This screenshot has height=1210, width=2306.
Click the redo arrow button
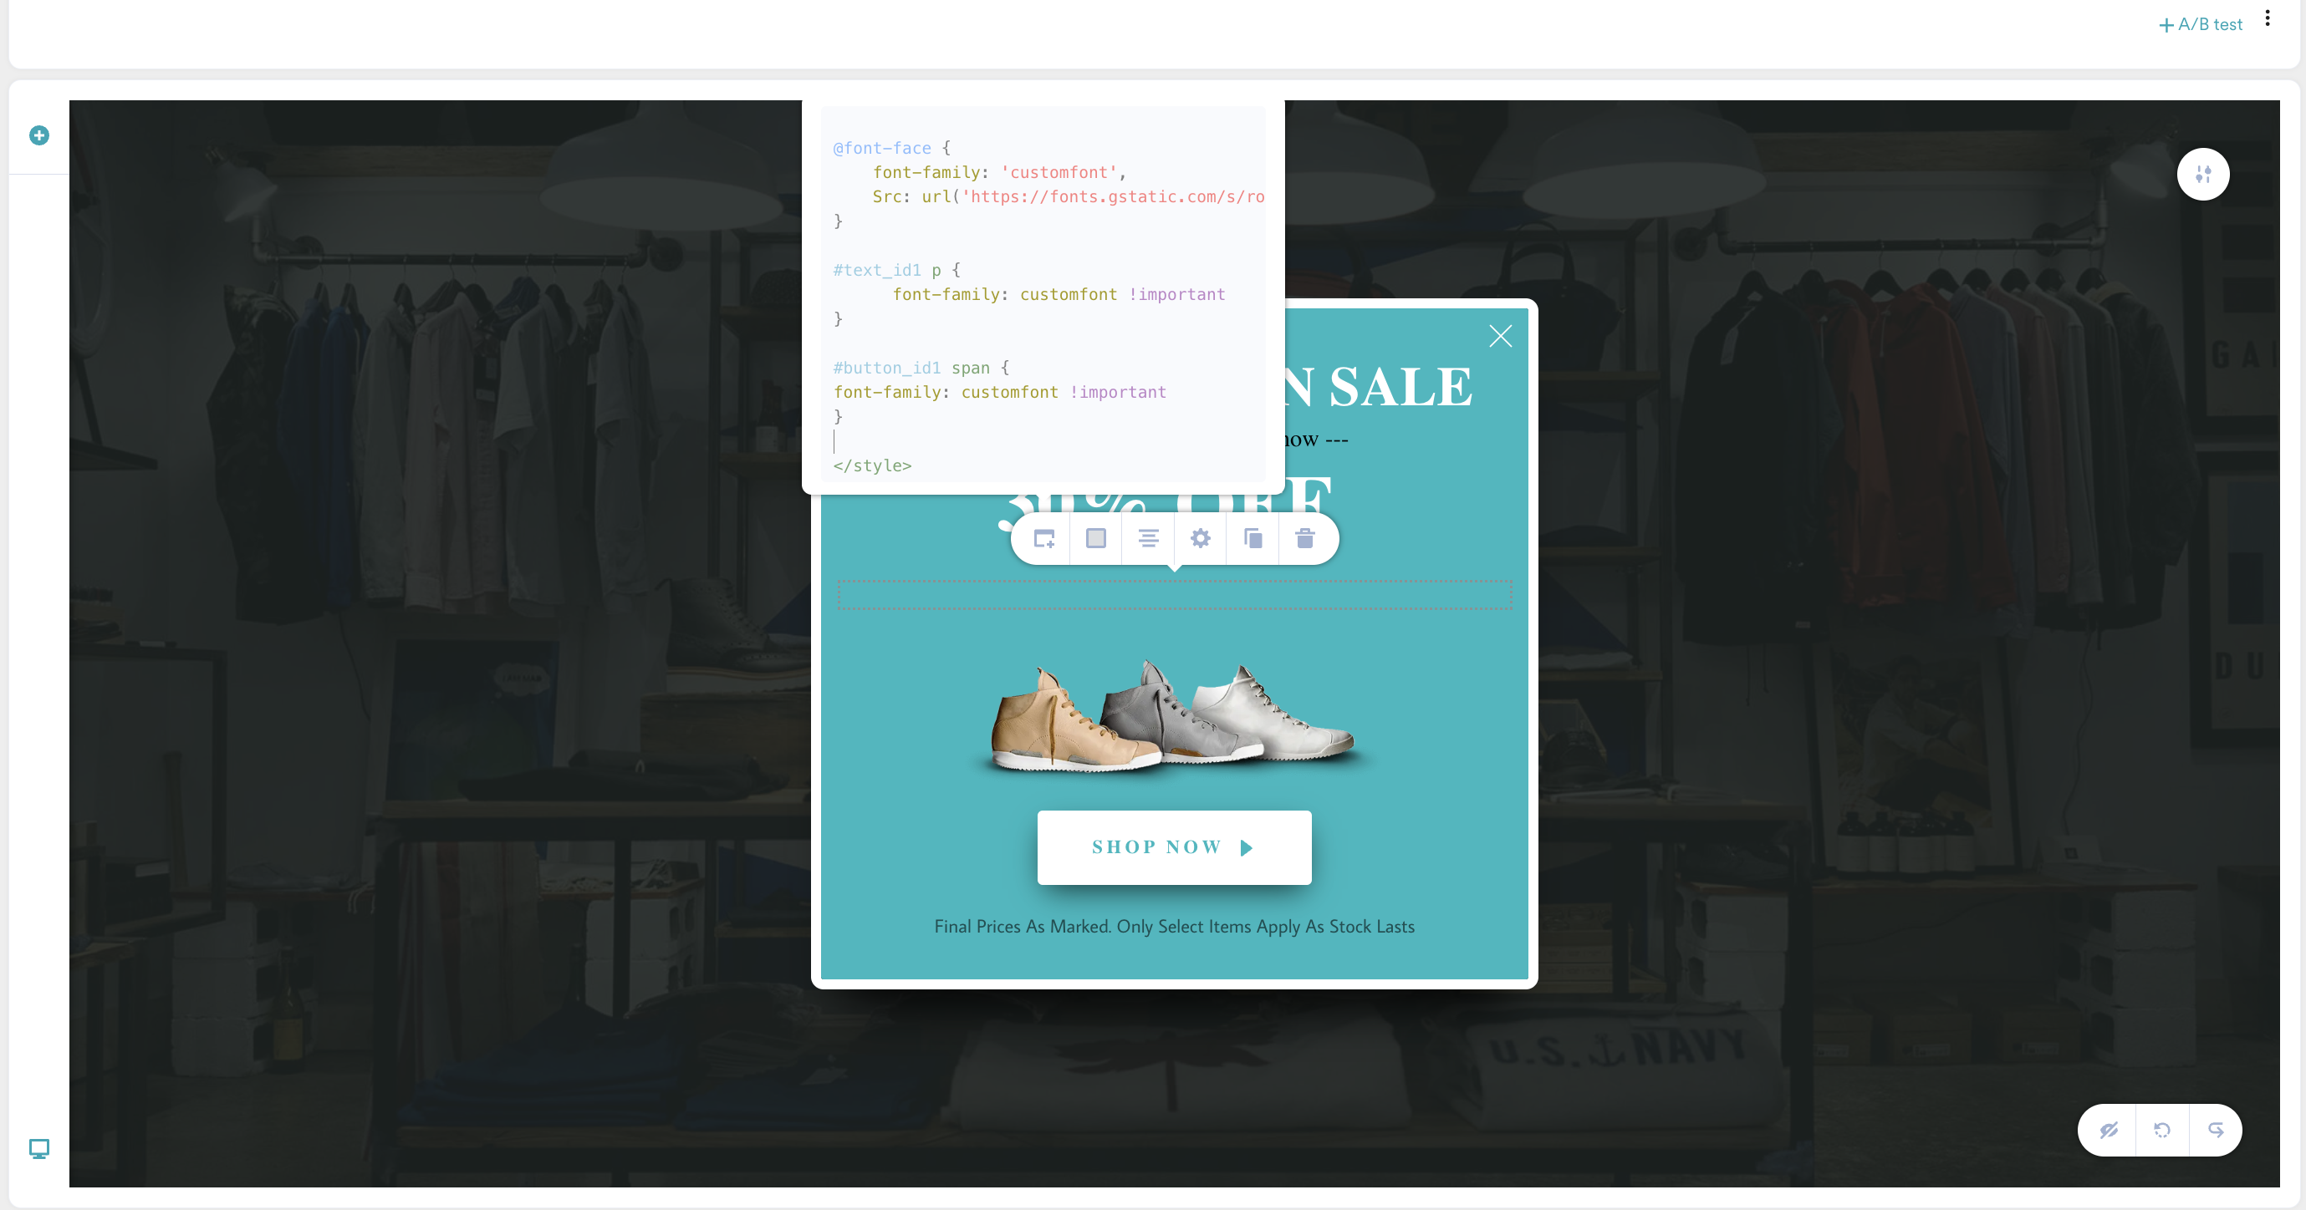coord(2215,1130)
